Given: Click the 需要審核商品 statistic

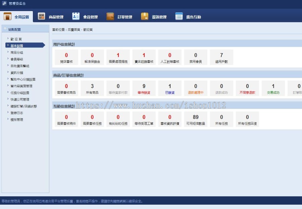Looking at the screenshot, I should (x=66, y=88).
